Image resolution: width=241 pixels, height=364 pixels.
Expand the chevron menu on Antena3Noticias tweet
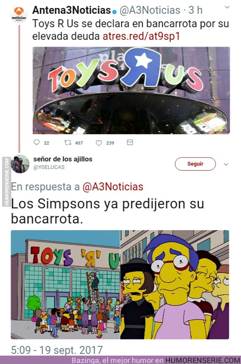click(x=227, y=7)
